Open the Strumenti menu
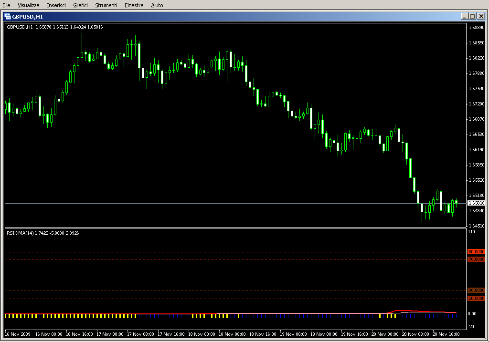This screenshot has height=342, width=489. [106, 5]
